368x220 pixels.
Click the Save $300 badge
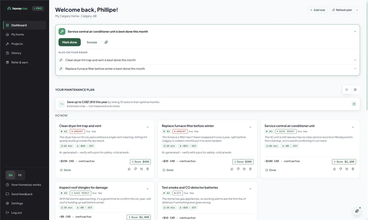click(x=243, y=162)
